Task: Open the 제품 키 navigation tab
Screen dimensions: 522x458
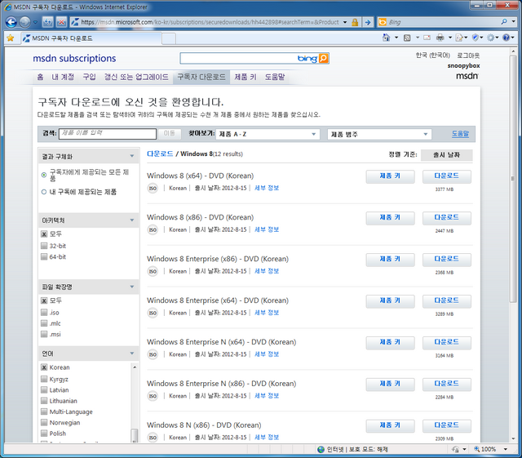Action: pyautogui.click(x=245, y=77)
